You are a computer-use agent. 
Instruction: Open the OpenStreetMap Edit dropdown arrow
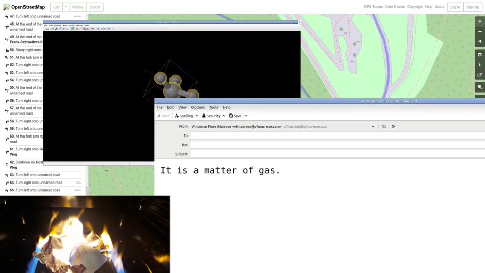coord(66,7)
